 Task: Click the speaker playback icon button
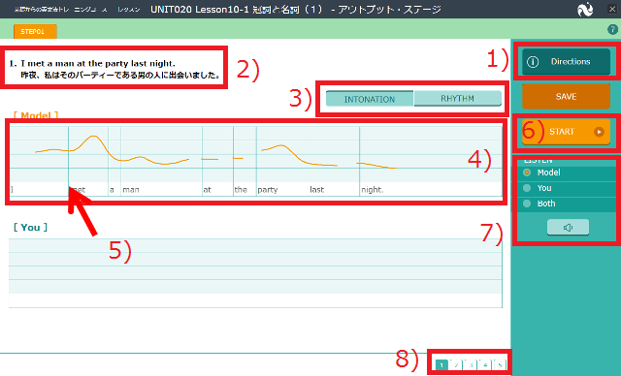coord(568,228)
